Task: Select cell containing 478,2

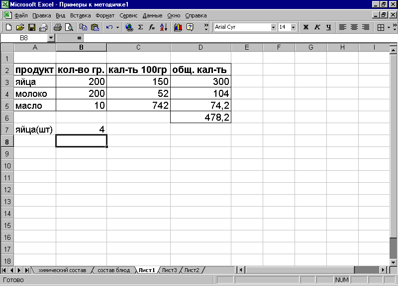Action: [200, 117]
